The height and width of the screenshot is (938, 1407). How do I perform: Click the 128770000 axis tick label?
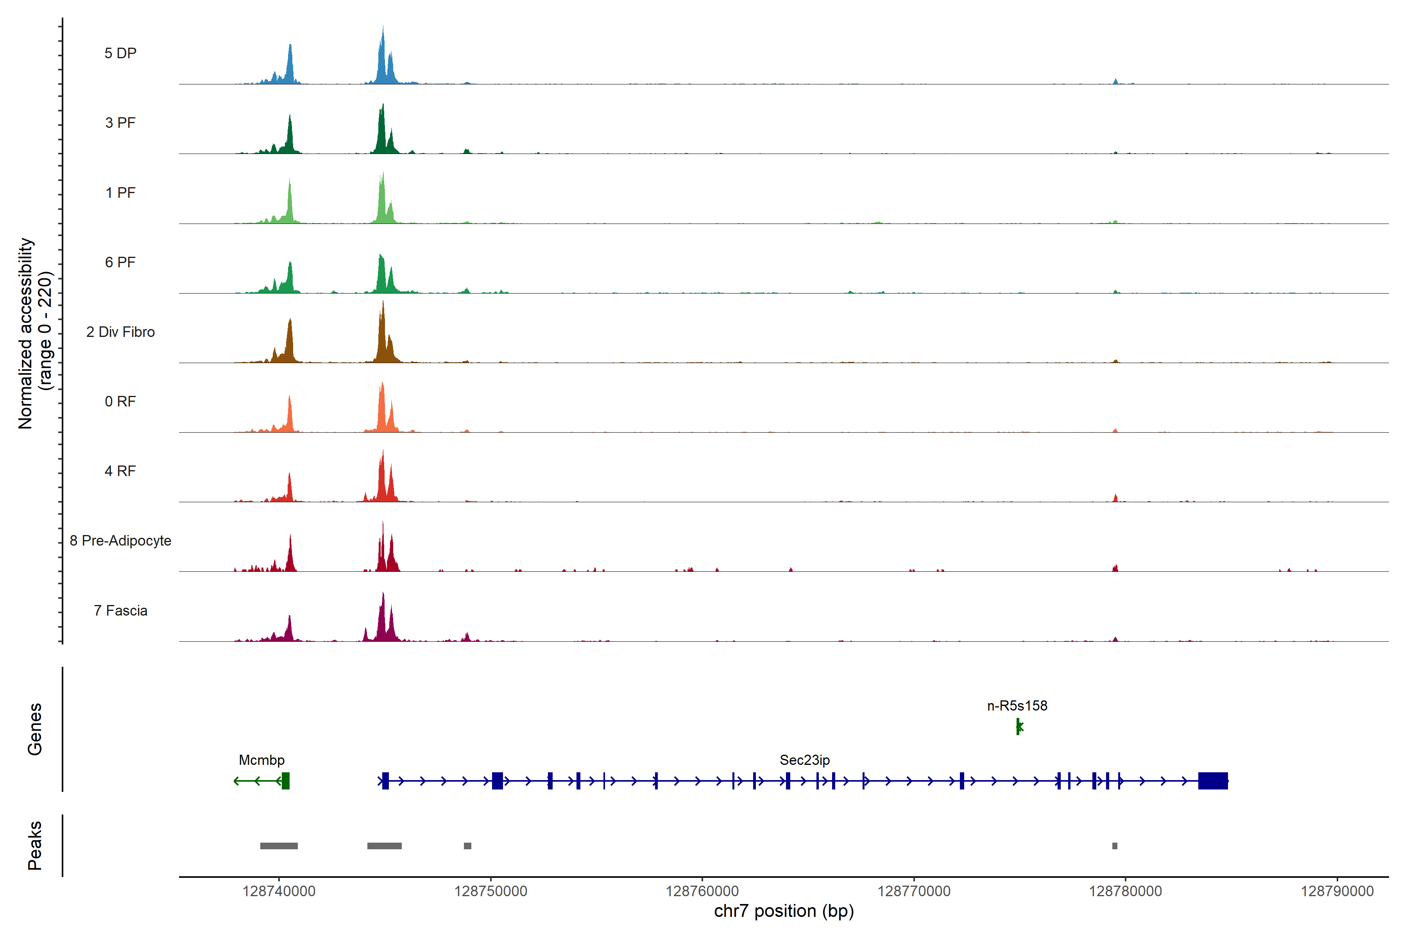913,891
